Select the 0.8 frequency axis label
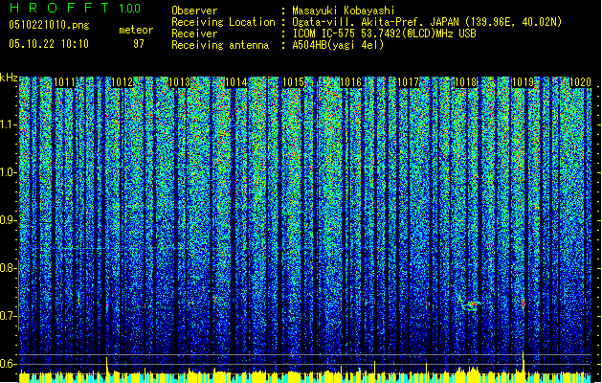Screen dimensions: 602x383 (9, 267)
